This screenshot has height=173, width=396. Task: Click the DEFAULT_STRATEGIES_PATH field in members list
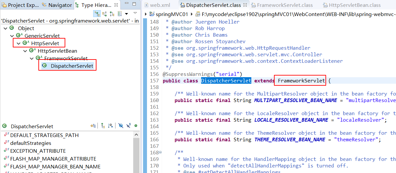tap(44, 135)
